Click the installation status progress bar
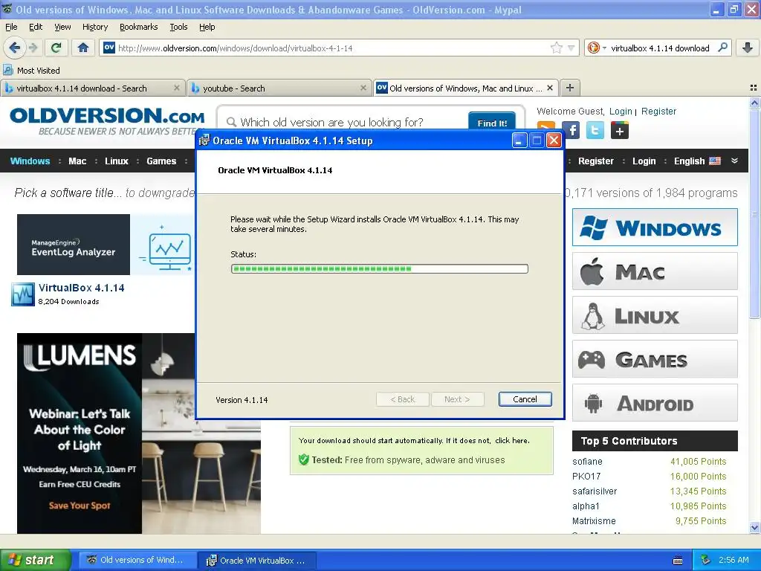 pyautogui.click(x=380, y=268)
